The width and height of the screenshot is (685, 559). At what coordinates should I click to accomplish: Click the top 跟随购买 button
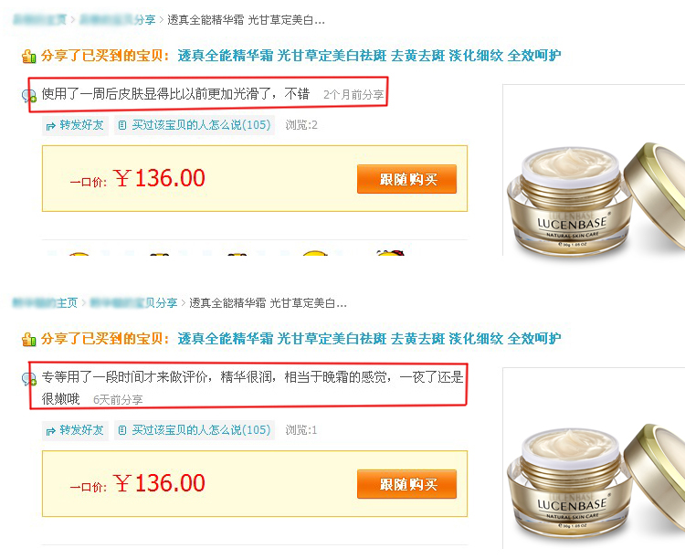pyautogui.click(x=406, y=179)
